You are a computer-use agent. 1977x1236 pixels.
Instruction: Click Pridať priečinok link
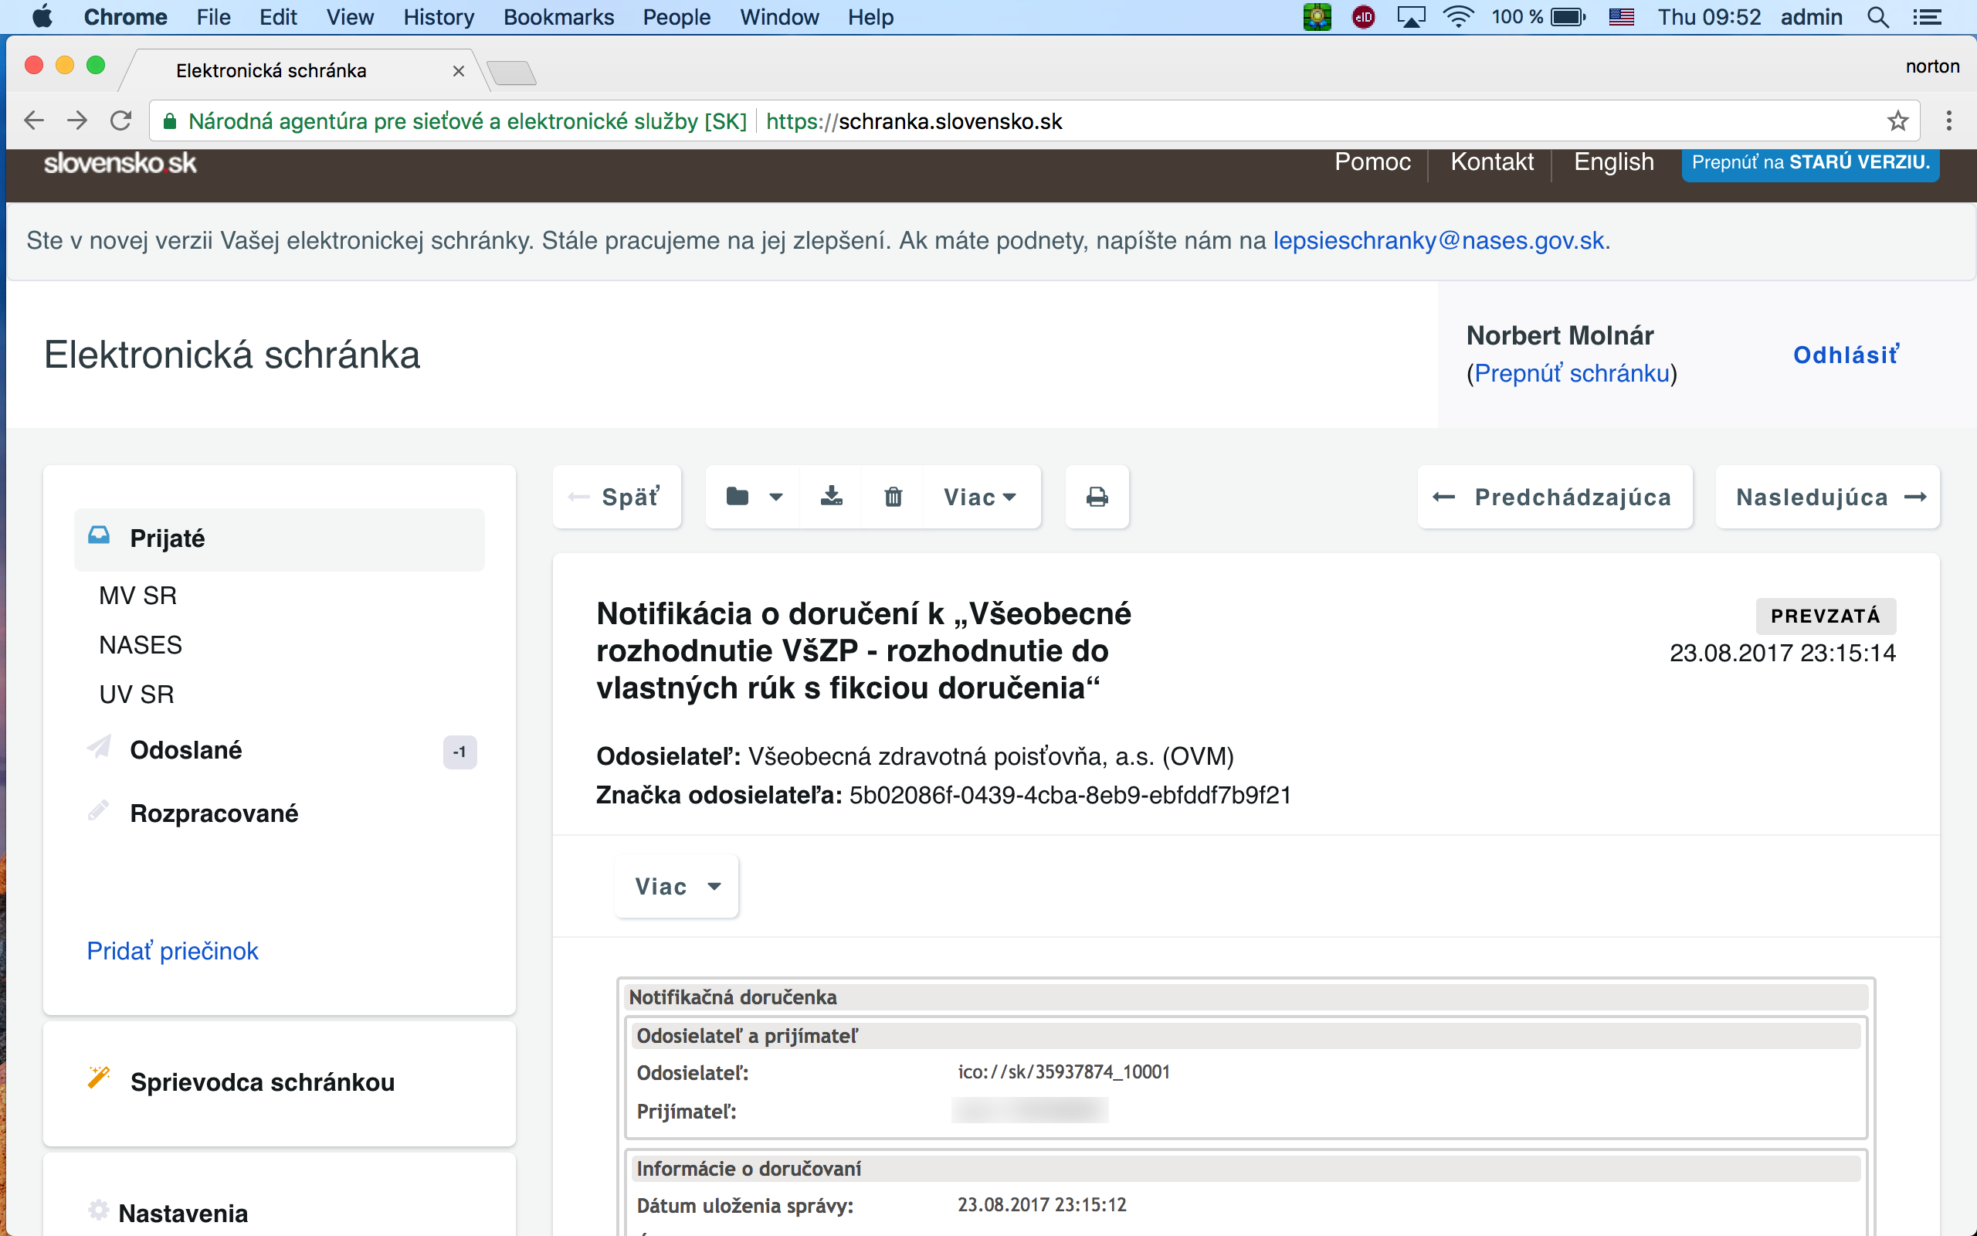[x=172, y=951]
